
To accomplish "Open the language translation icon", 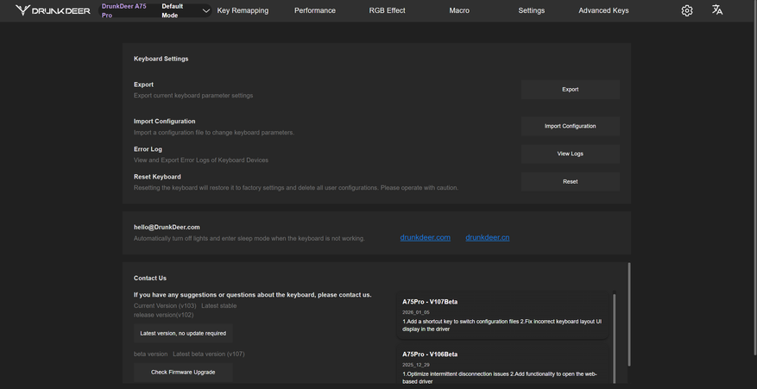I will coord(717,10).
